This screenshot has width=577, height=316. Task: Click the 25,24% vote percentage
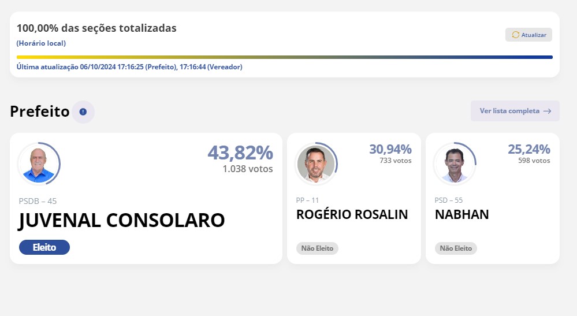coord(529,149)
